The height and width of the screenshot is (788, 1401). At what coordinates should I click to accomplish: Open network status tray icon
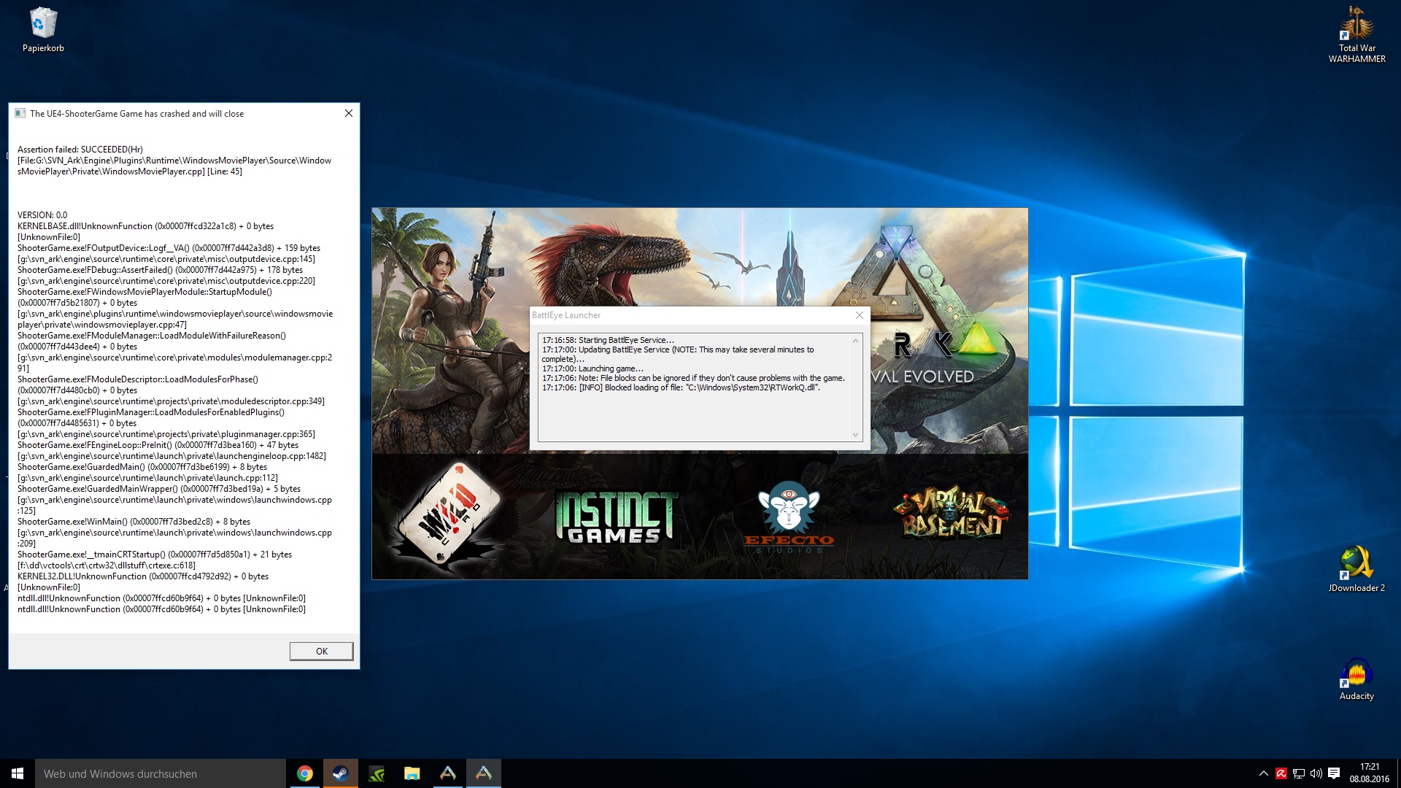1299,773
